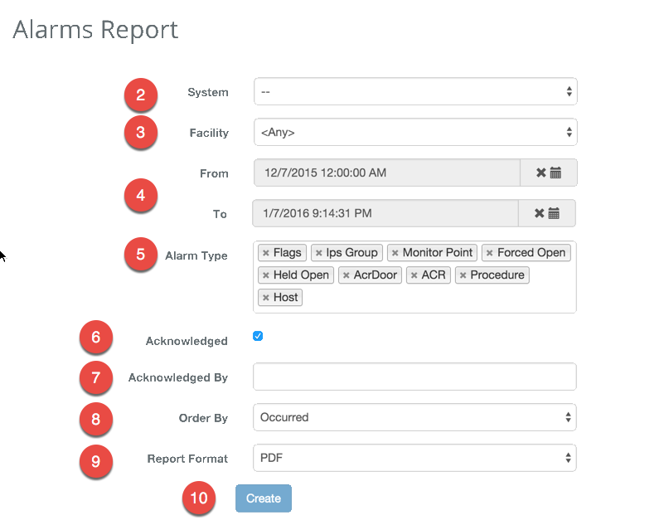Clear the From date value

[541, 173]
